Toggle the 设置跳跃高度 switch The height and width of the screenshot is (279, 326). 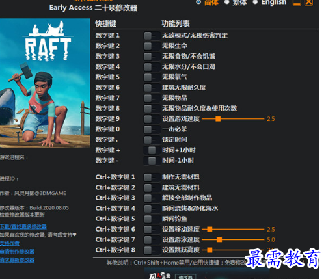(152, 250)
